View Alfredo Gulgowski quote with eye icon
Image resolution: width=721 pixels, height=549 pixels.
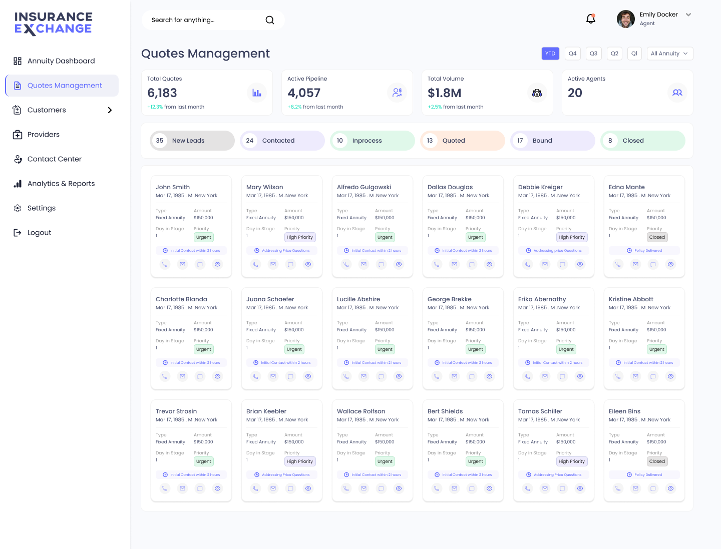[x=399, y=264]
